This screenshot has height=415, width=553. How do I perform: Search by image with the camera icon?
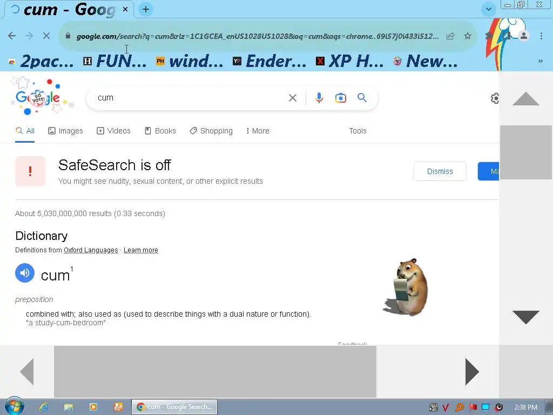pos(341,98)
